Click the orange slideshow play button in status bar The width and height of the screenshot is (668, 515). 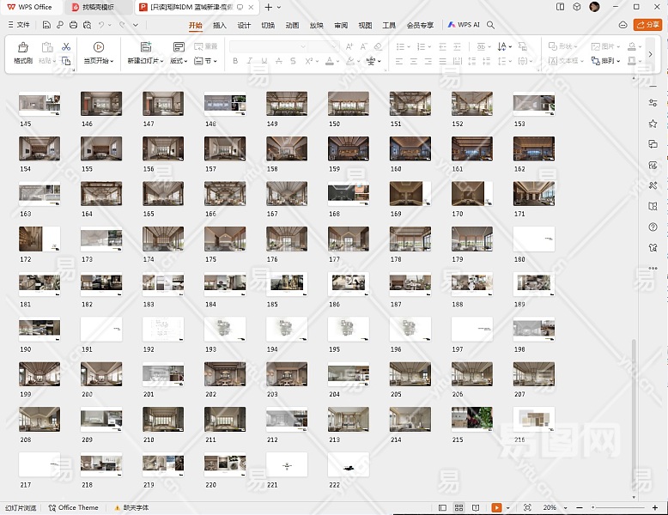click(495, 508)
